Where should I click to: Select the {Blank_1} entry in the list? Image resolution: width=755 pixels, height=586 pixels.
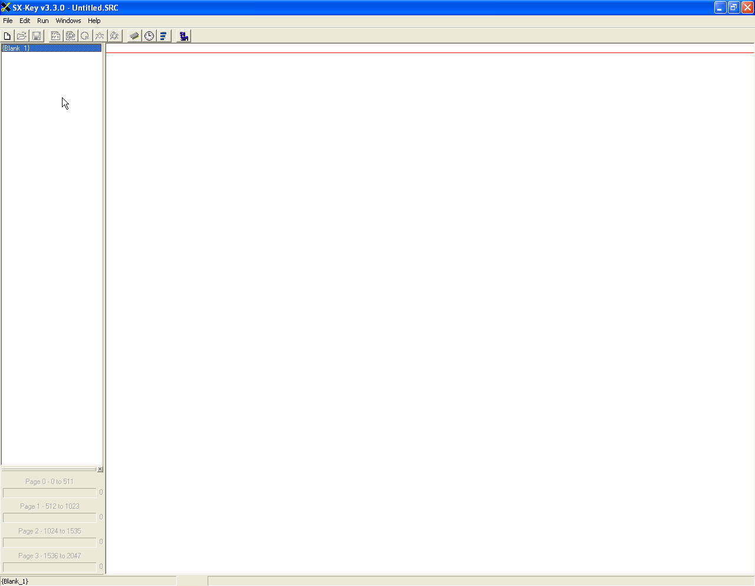tap(51, 48)
